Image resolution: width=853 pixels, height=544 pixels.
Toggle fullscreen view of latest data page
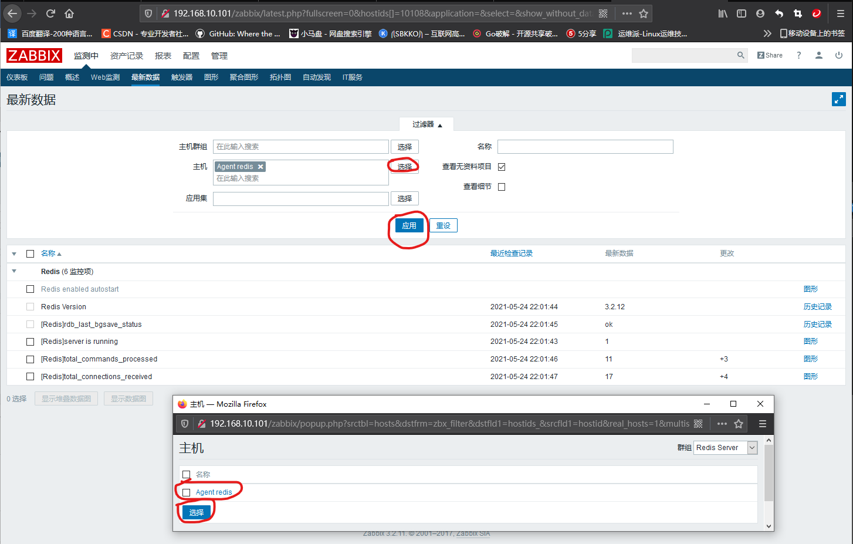tap(839, 100)
